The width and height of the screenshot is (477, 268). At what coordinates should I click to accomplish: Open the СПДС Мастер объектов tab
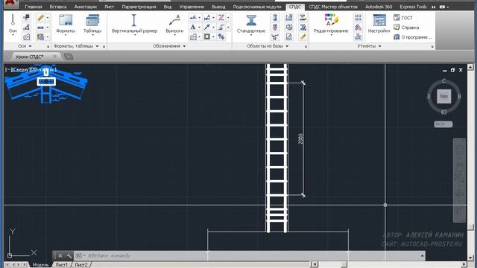click(333, 7)
